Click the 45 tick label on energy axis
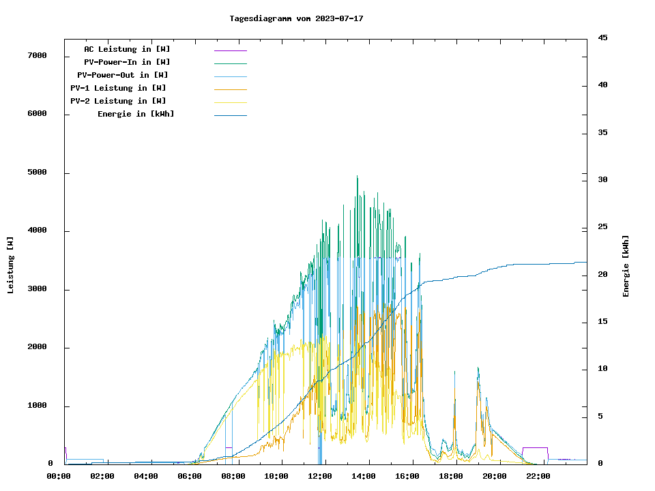Image resolution: width=655 pixels, height=491 pixels. pyautogui.click(x=603, y=38)
